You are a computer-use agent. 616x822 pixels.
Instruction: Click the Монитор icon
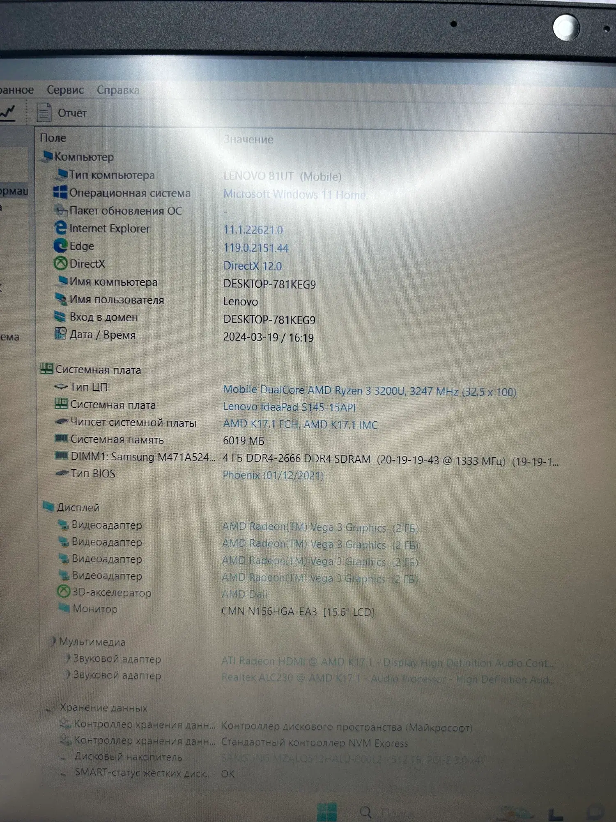(64, 607)
